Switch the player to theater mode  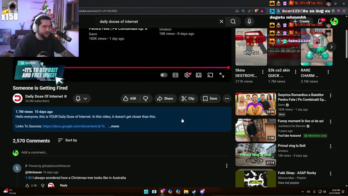point(199,75)
